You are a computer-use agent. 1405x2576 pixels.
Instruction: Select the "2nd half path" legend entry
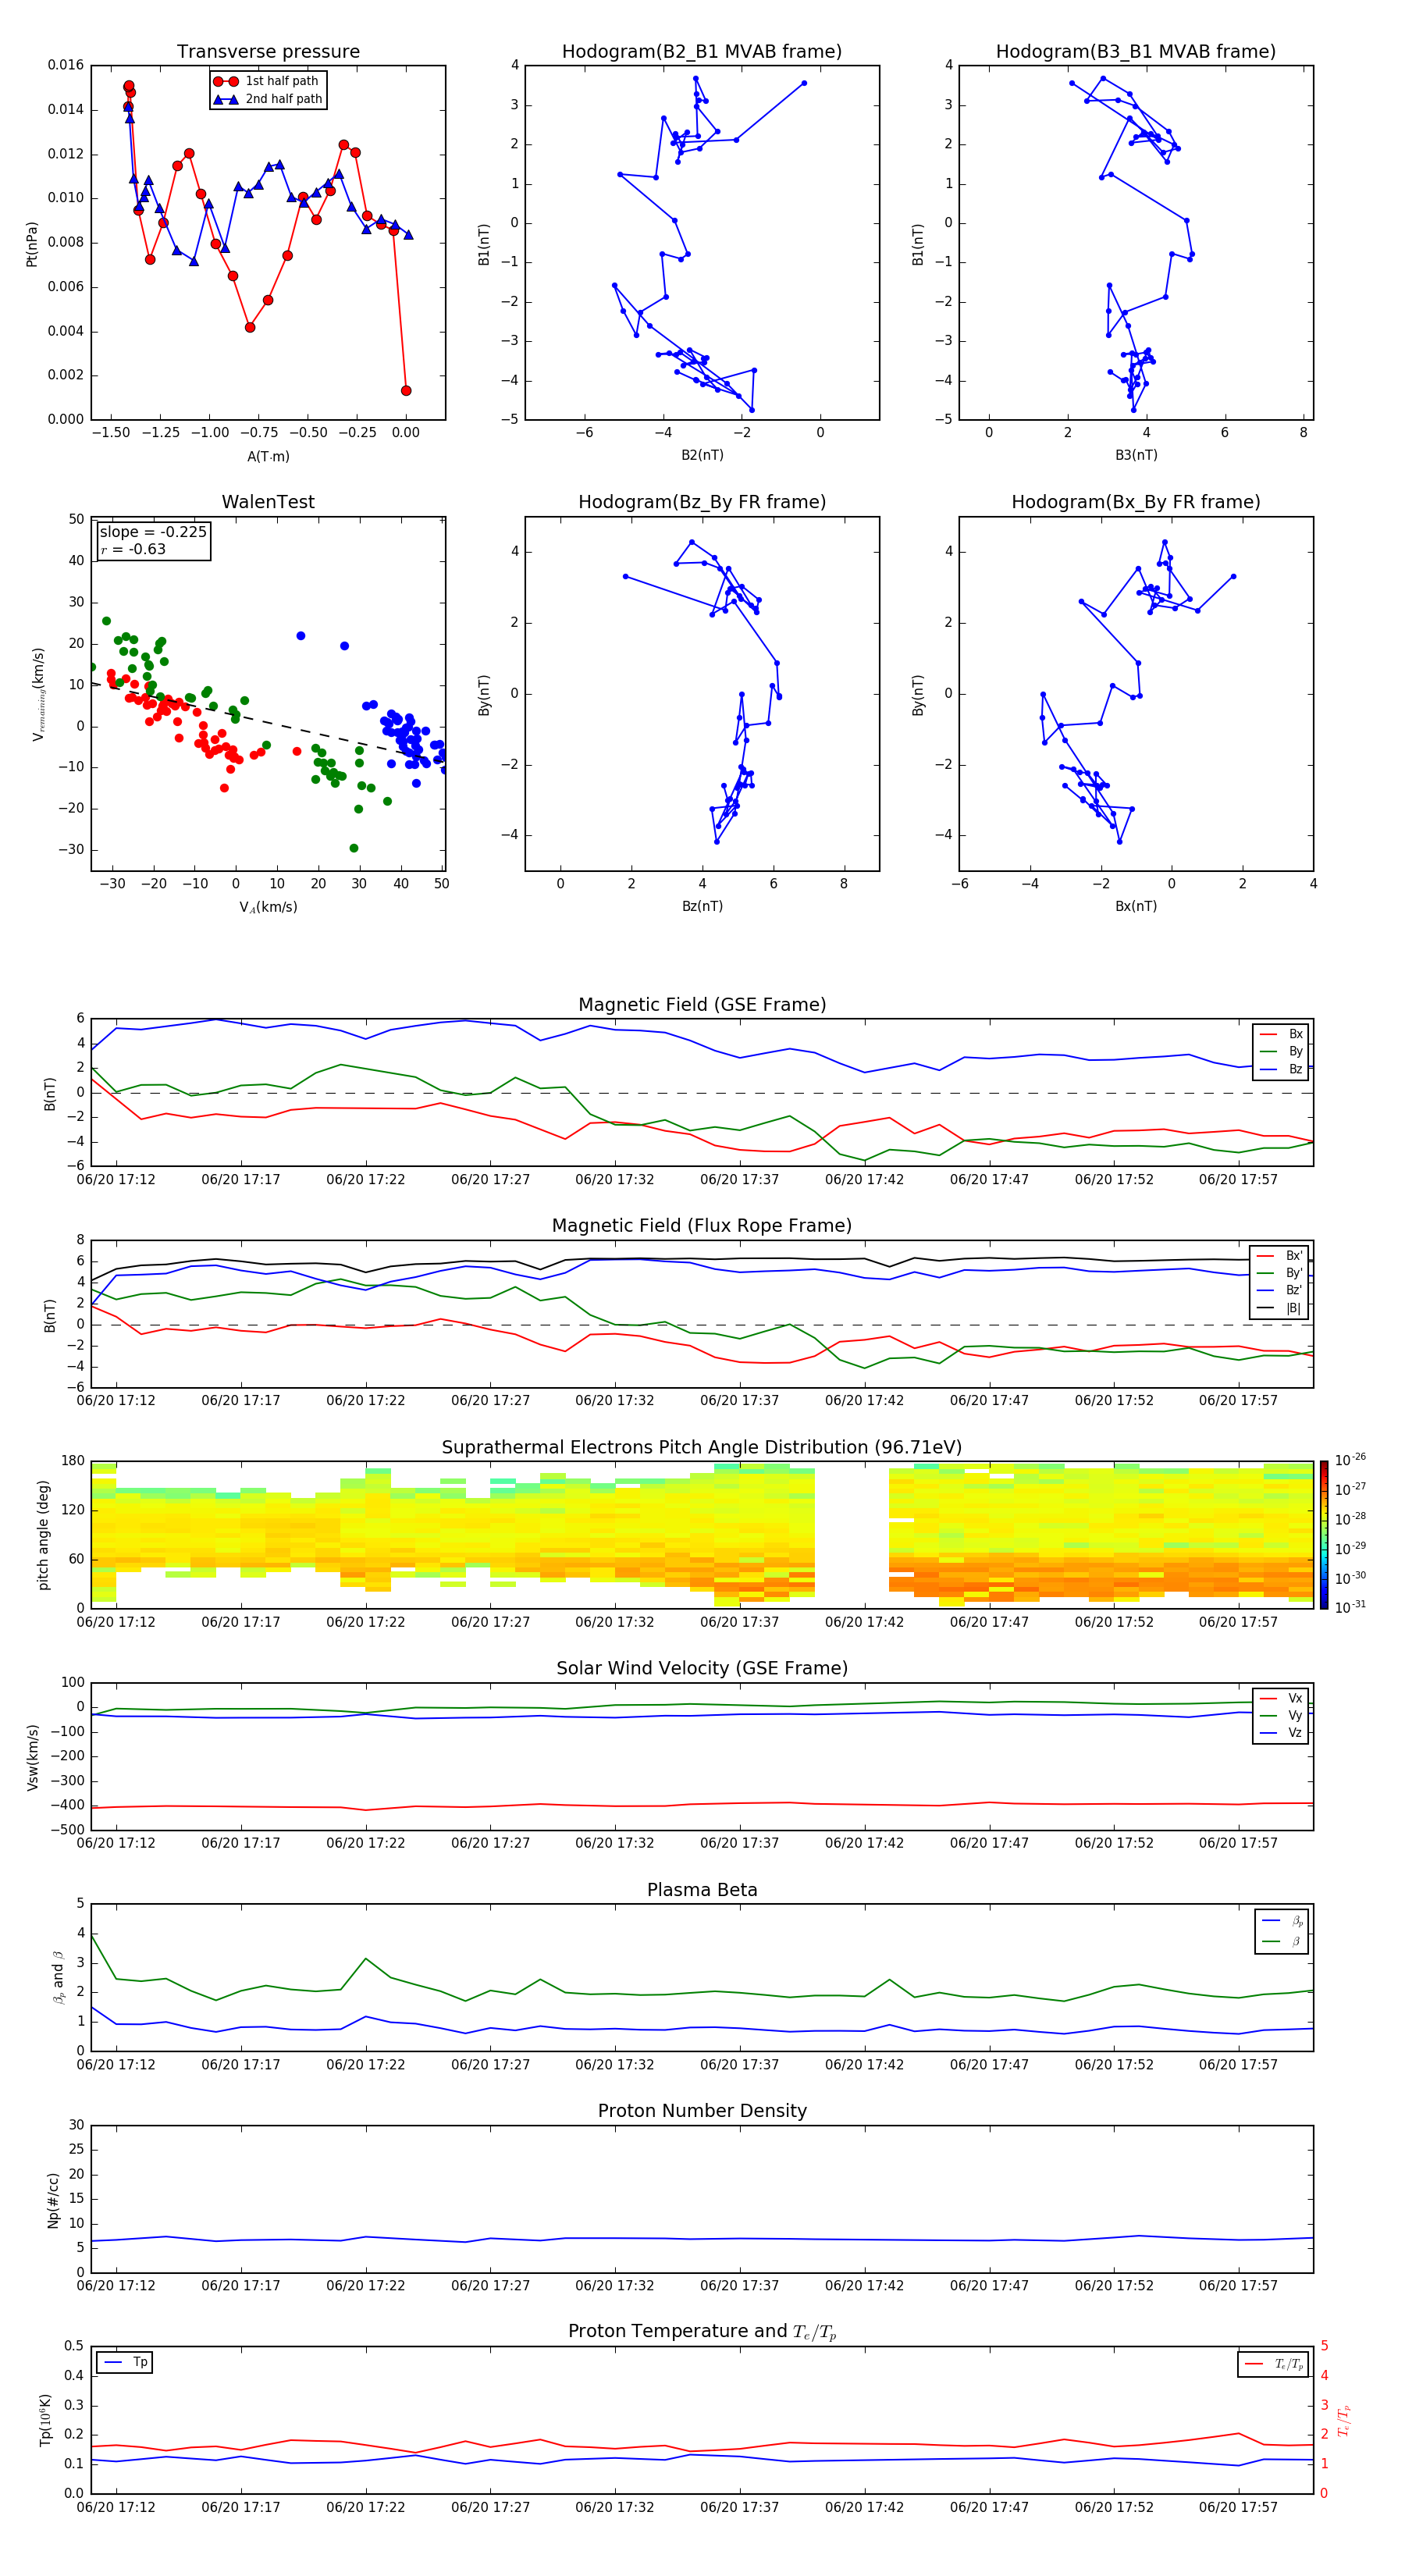click(268, 99)
